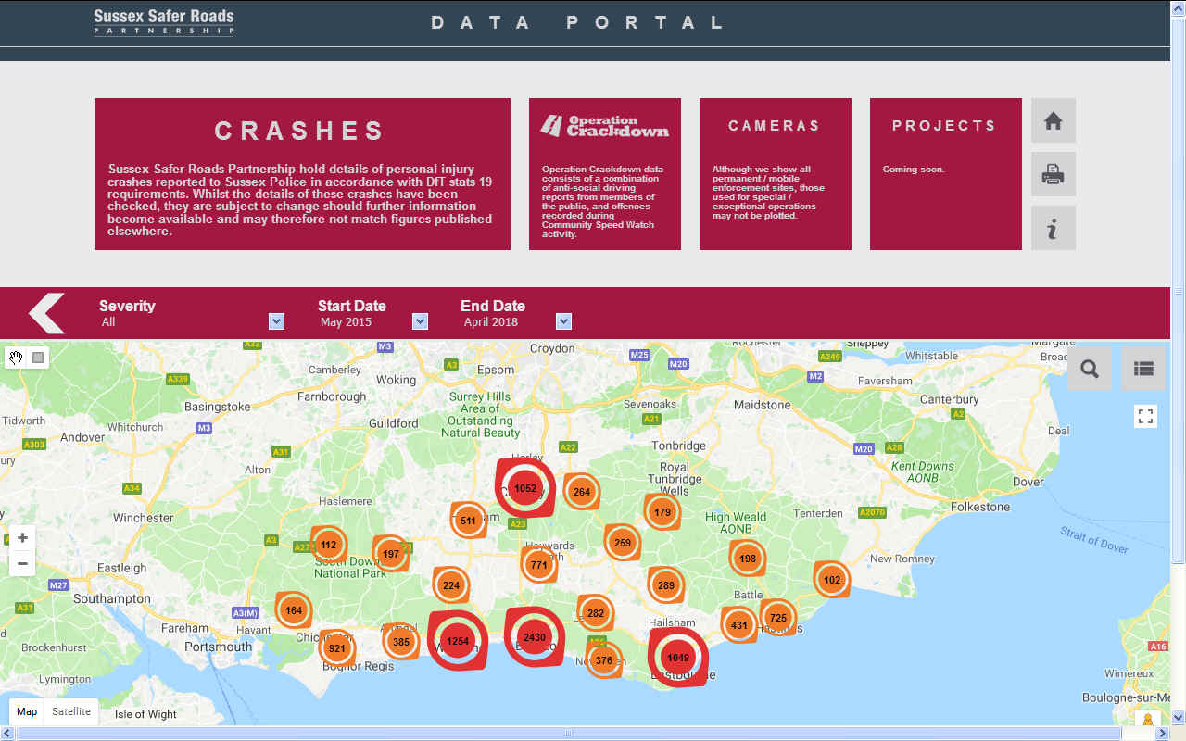Click the 197 crash cluster marker
The width and height of the screenshot is (1186, 741).
[391, 554]
